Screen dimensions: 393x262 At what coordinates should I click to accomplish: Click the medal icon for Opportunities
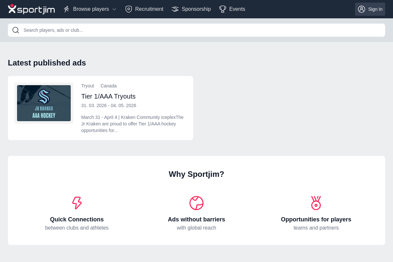316,203
